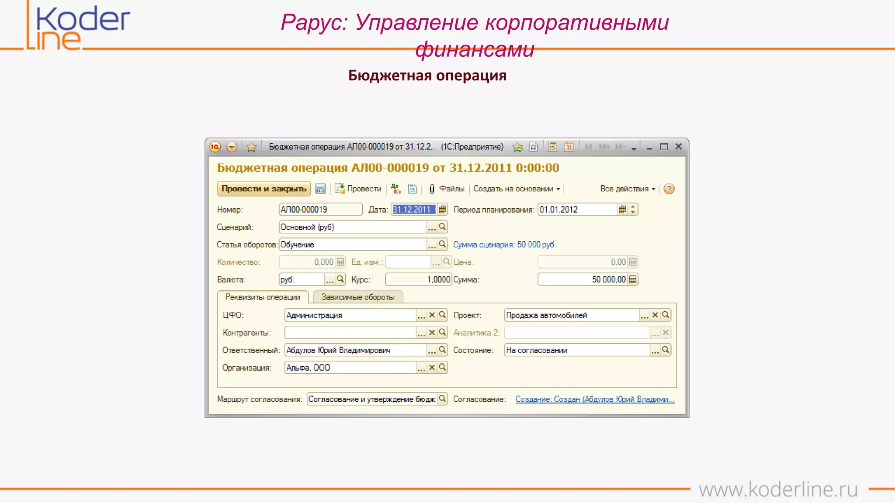Click Организация ellipsis select button

point(421,368)
